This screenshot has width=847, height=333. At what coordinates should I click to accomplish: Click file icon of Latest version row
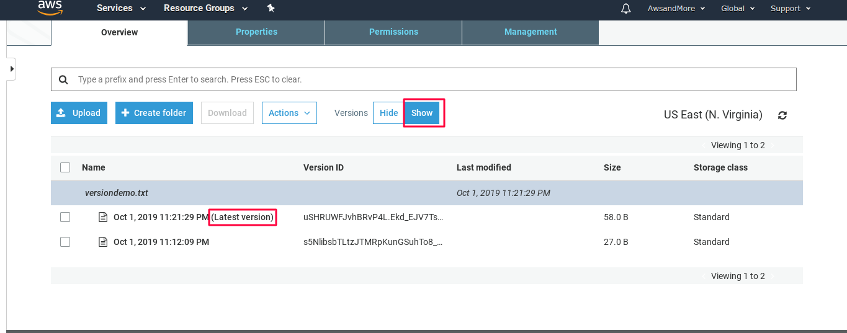[103, 217]
